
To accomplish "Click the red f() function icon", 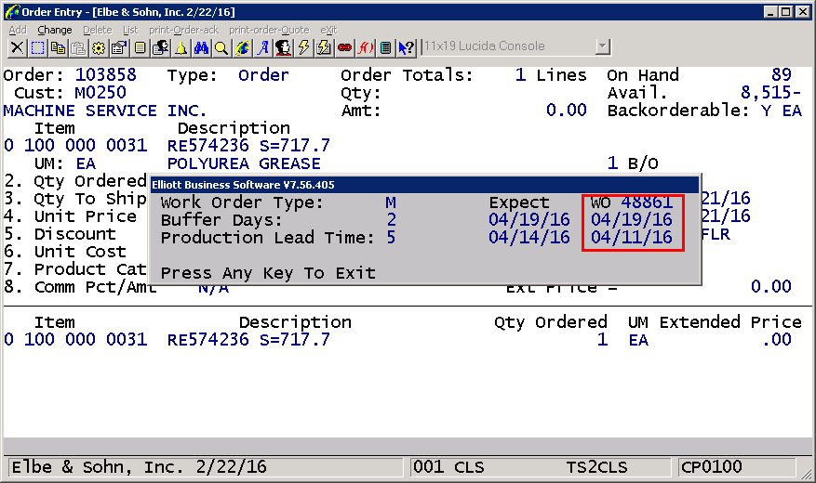I will 365,47.
